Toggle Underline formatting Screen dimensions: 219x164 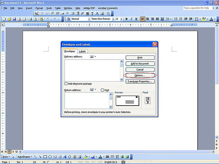(136, 19)
